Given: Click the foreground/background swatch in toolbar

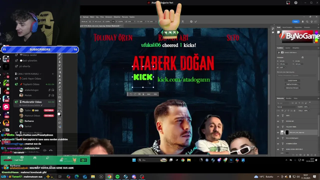Looking at the screenshot, I should pos(59,114).
